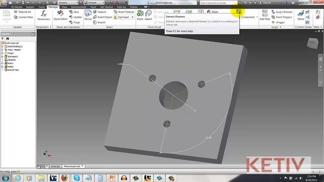Switch to the 3D Model tab
The width and height of the screenshot is (324, 182).
(17, 7)
